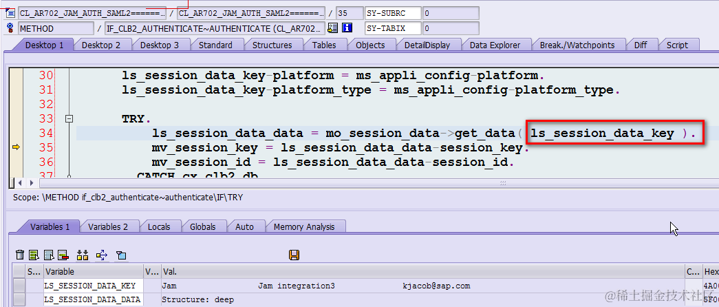Open the Script tab
Image resolution: width=719 pixels, height=307 pixels.
[677, 45]
